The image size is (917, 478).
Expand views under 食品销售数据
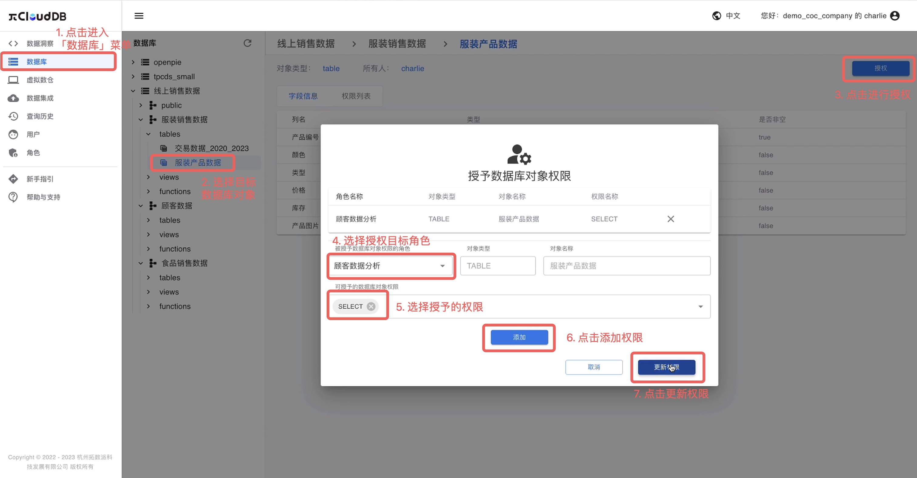148,292
